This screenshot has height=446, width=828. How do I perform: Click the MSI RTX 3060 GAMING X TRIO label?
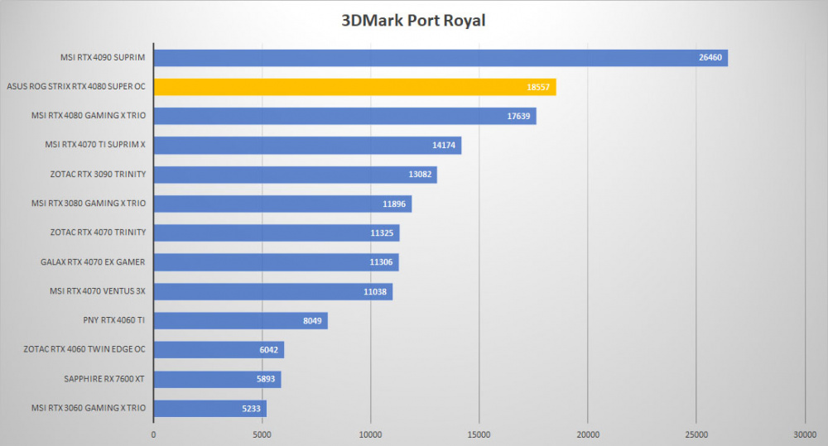click(89, 407)
